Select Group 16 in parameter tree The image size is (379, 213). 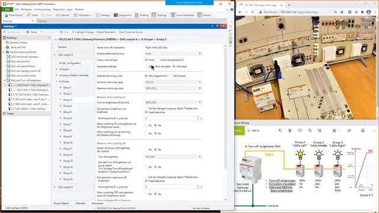pyautogui.click(x=68, y=179)
